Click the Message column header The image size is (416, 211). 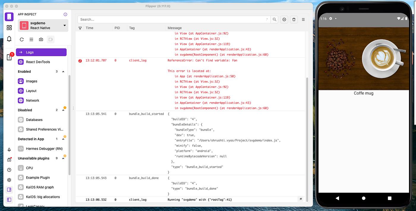click(x=174, y=28)
